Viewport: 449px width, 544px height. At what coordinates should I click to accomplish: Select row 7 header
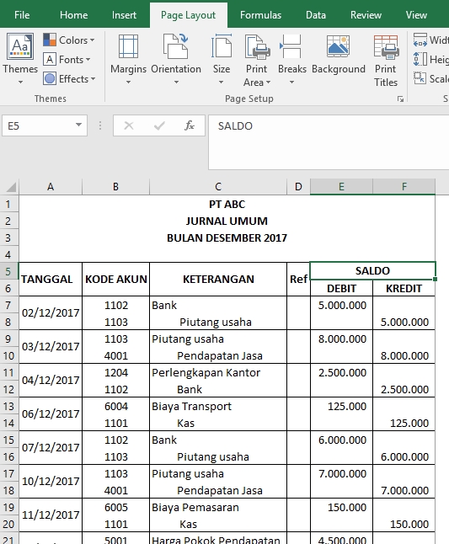pyautogui.click(x=8, y=306)
